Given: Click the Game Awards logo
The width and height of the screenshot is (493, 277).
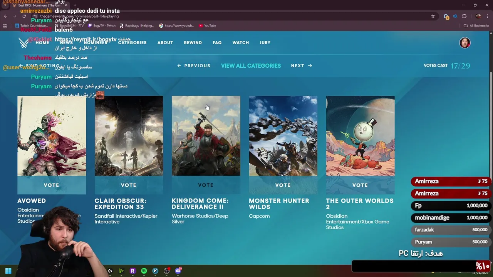Looking at the screenshot, I should 23,43.
